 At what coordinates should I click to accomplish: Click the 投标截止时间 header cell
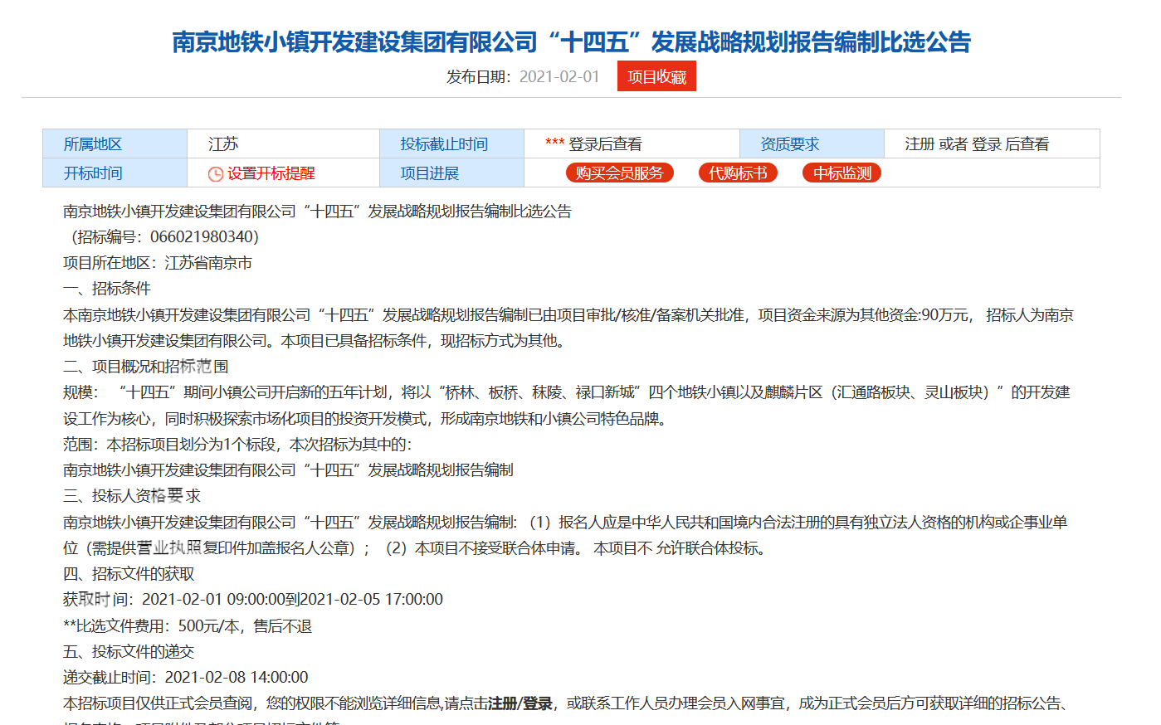tap(451, 144)
